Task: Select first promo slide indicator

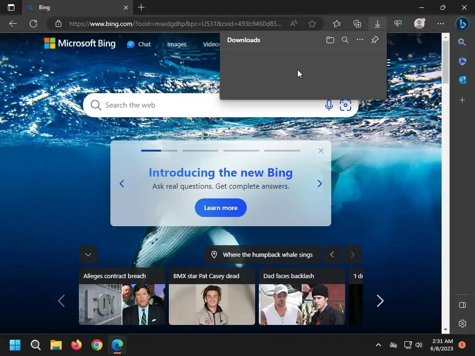Action: click(x=159, y=151)
